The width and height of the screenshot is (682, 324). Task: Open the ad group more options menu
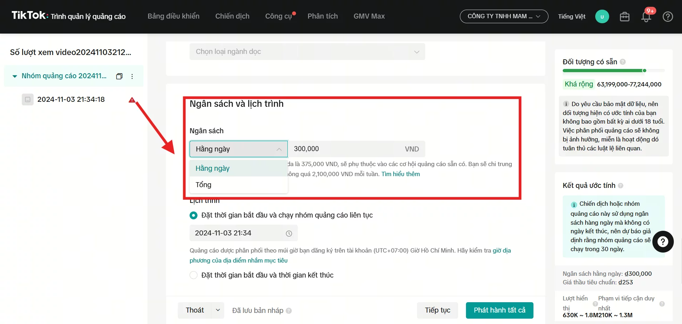[132, 76]
